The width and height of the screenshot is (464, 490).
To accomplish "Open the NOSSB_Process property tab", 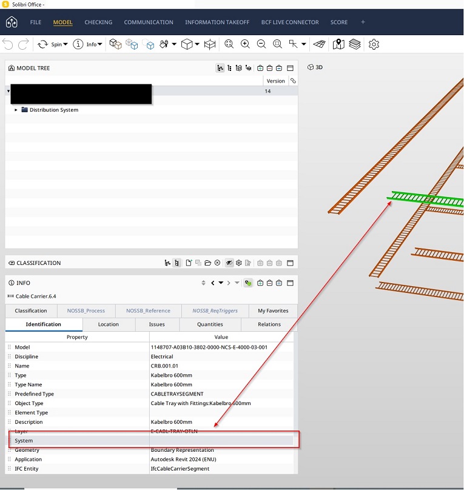I will 86,311.
